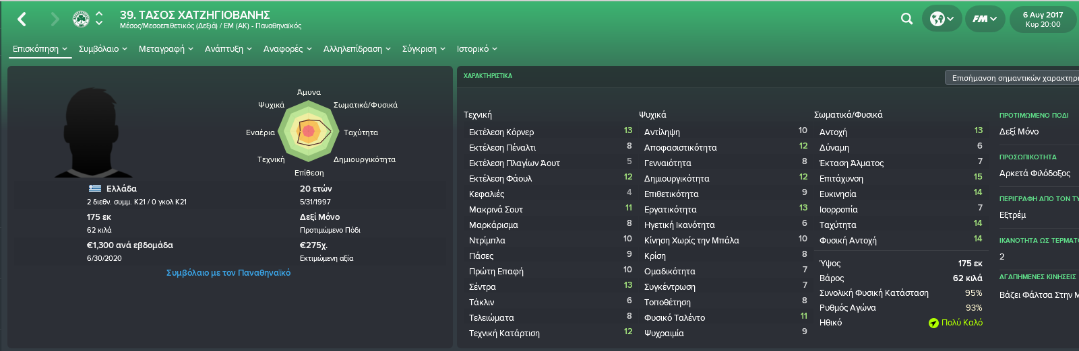Select the previous player down arrow

pos(100,24)
